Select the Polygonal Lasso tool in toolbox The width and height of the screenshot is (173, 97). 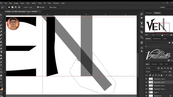1,22
